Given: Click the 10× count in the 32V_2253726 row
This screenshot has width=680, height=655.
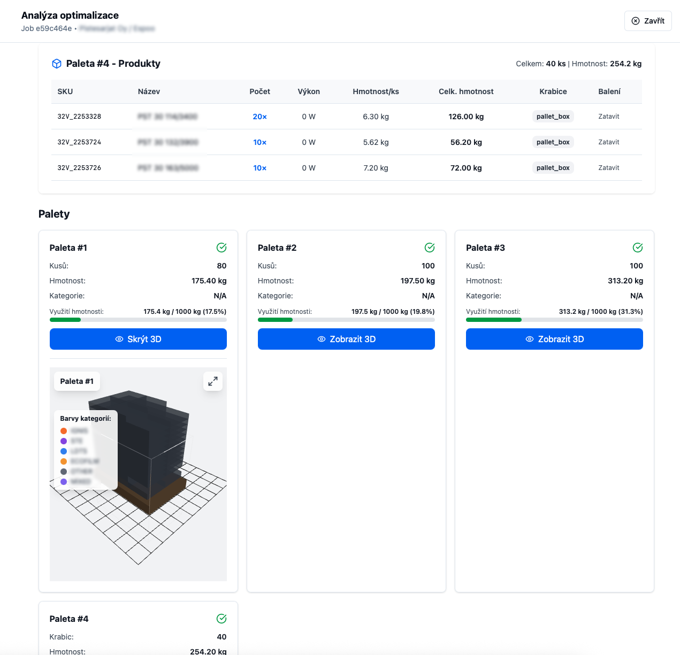Looking at the screenshot, I should (259, 168).
